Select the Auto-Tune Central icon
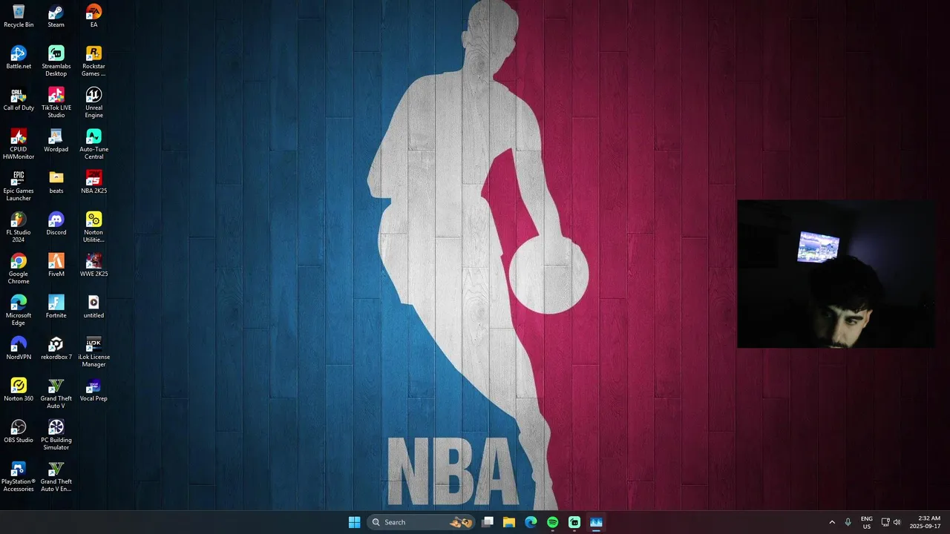The image size is (950, 534). tap(94, 144)
